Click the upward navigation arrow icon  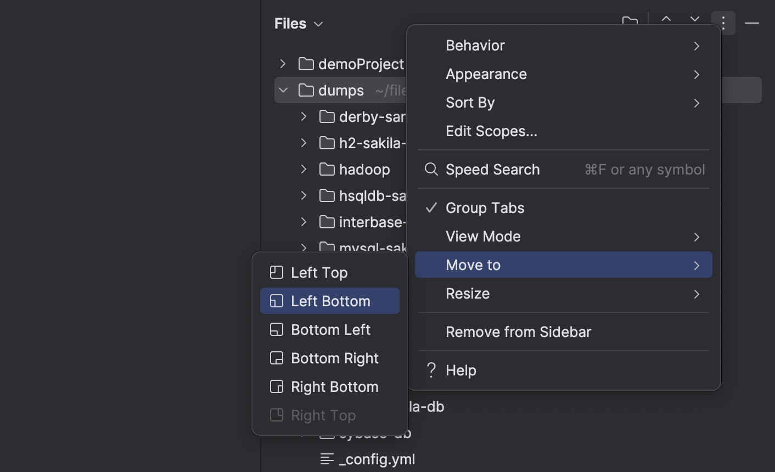pyautogui.click(x=666, y=21)
